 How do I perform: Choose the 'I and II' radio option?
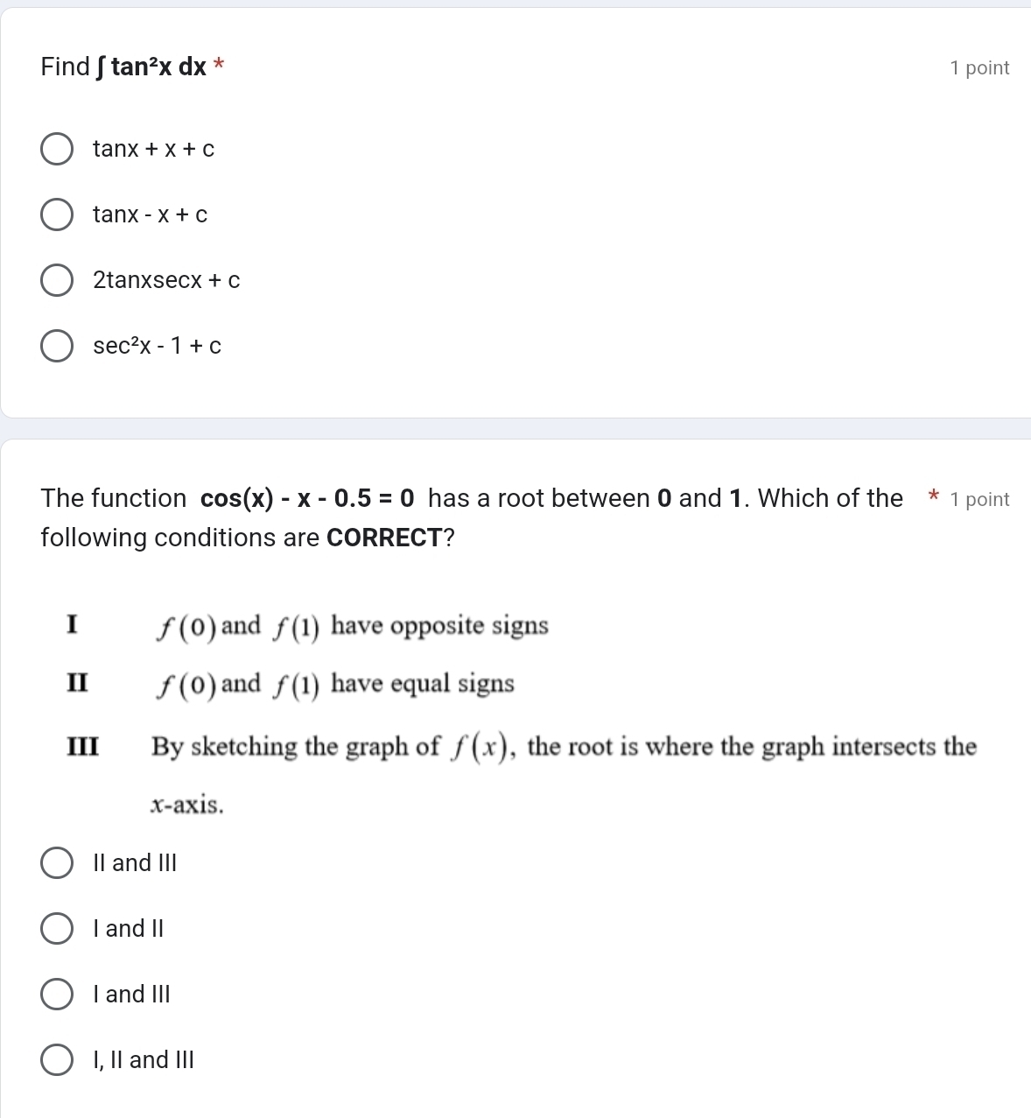57,929
